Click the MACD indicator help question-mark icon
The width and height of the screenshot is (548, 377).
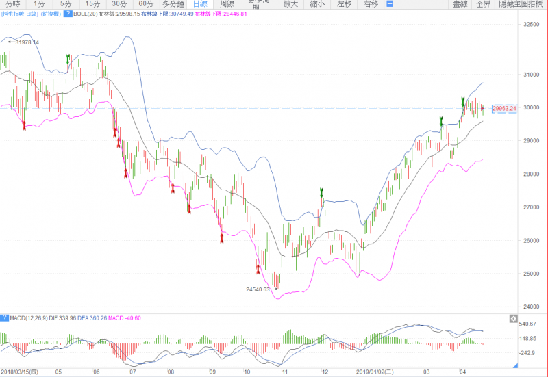(4, 318)
